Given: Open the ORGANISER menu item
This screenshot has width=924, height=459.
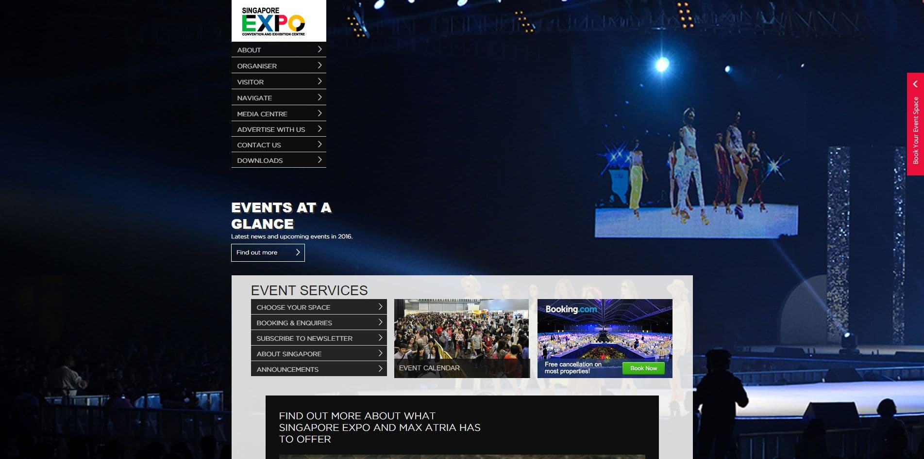Looking at the screenshot, I should click(279, 65).
